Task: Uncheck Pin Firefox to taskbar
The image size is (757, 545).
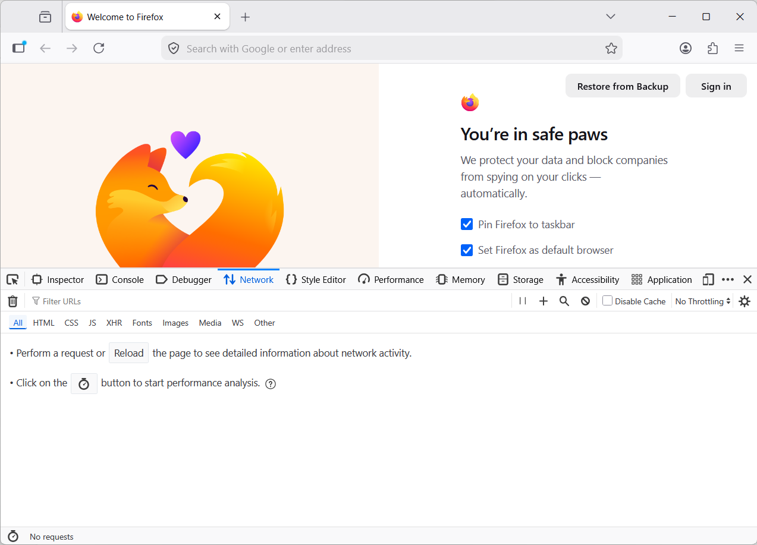Action: coord(467,224)
